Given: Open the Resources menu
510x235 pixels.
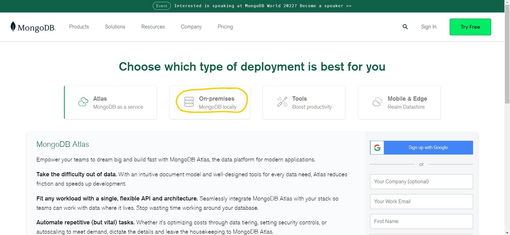Looking at the screenshot, I should 153,27.
